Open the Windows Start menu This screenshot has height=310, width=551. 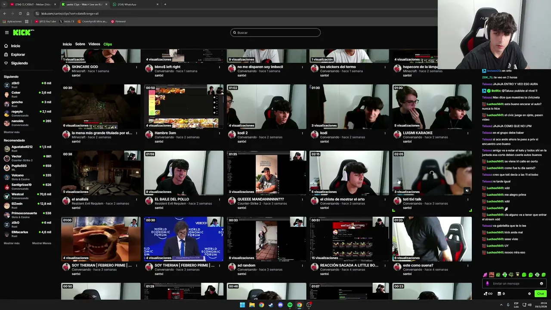point(242,305)
